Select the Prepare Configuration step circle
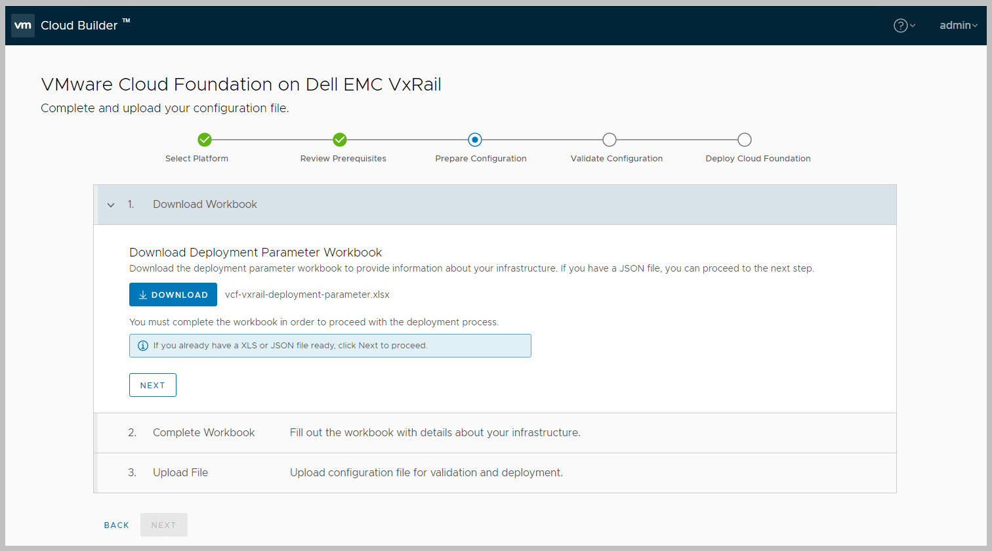This screenshot has height=551, width=992. click(475, 140)
